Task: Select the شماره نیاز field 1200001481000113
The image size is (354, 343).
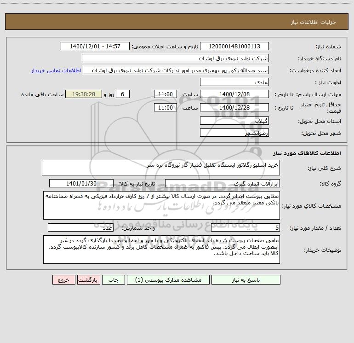Action: pyautogui.click(x=234, y=46)
